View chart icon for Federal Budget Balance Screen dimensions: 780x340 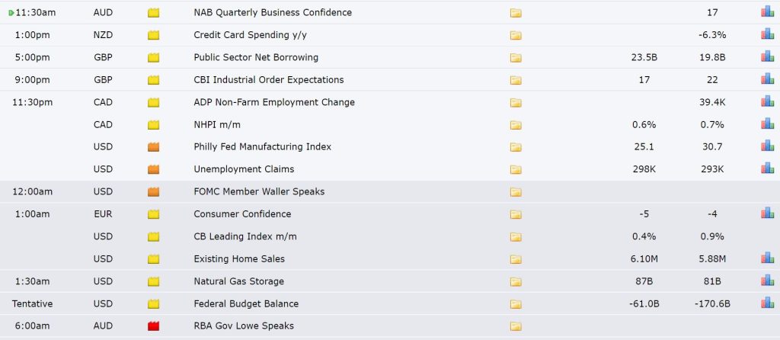(767, 303)
